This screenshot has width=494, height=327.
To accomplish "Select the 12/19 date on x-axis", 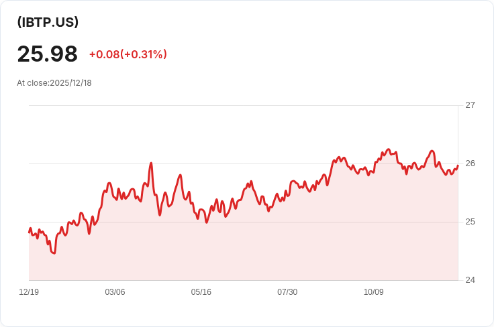I will [x=29, y=292].
